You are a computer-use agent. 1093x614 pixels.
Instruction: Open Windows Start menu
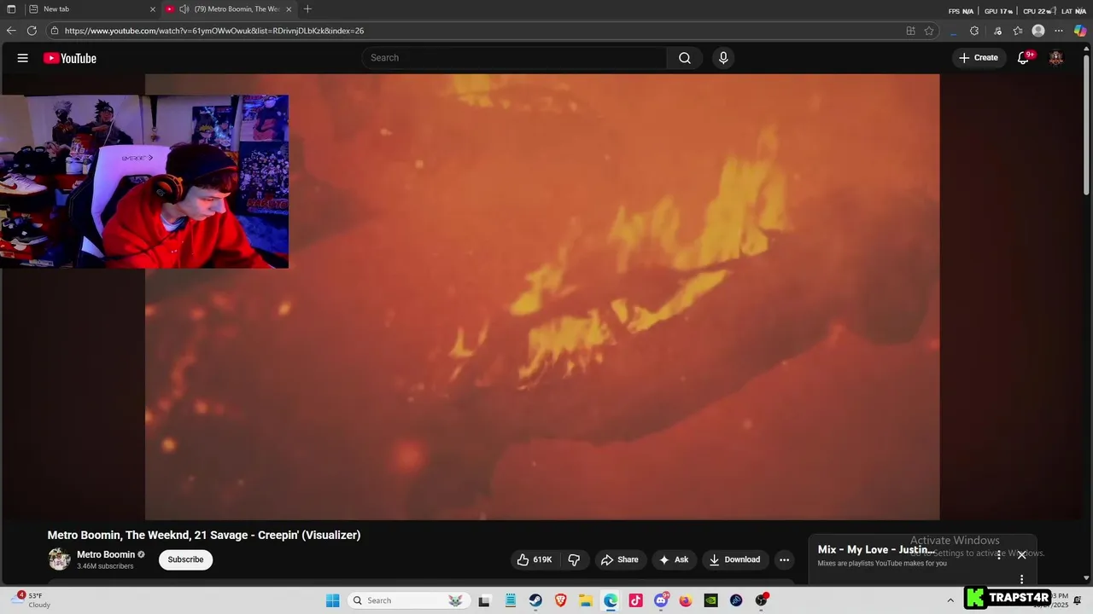coord(333,600)
